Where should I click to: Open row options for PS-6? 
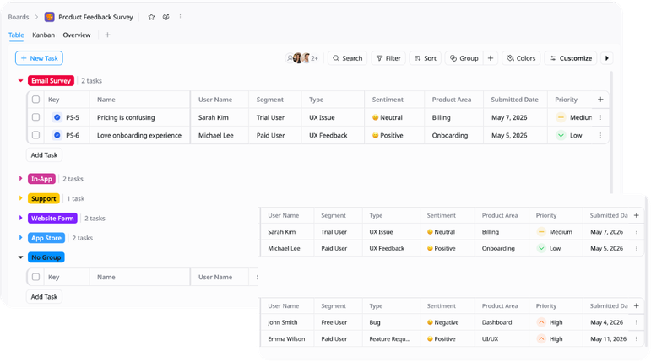(x=601, y=135)
